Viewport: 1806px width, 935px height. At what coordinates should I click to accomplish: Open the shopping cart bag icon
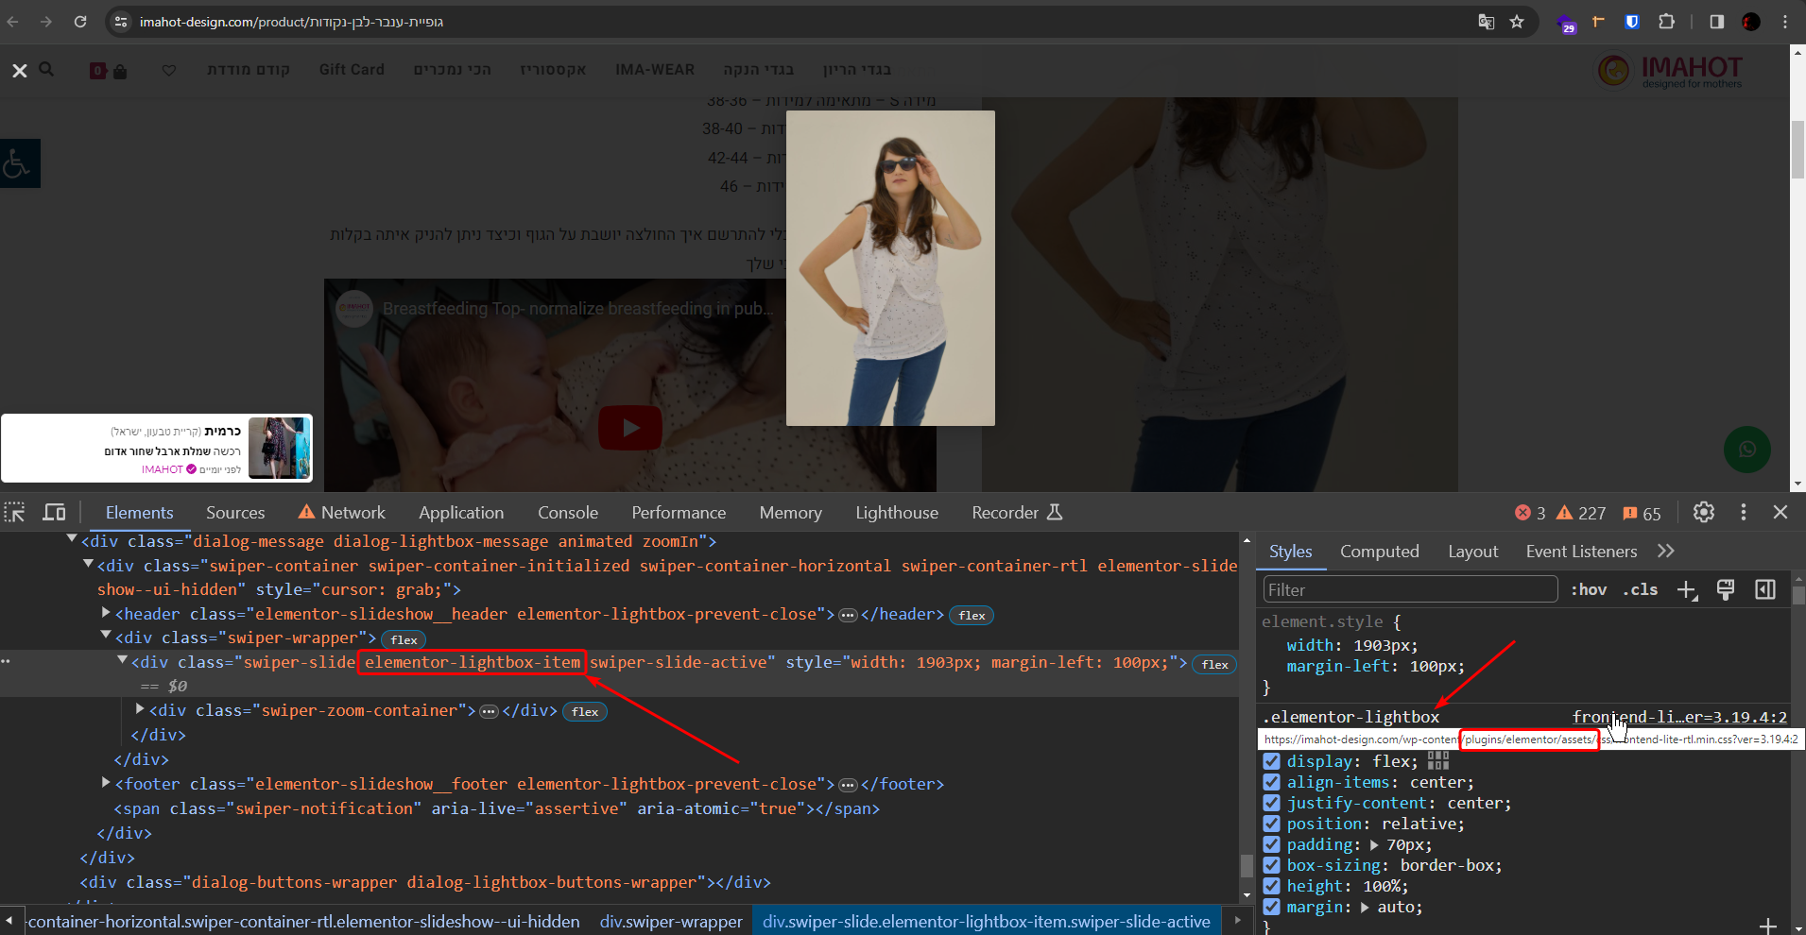(120, 71)
